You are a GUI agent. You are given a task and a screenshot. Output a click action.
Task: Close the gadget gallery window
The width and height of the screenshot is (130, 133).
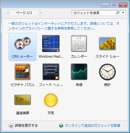(x=123, y=5)
